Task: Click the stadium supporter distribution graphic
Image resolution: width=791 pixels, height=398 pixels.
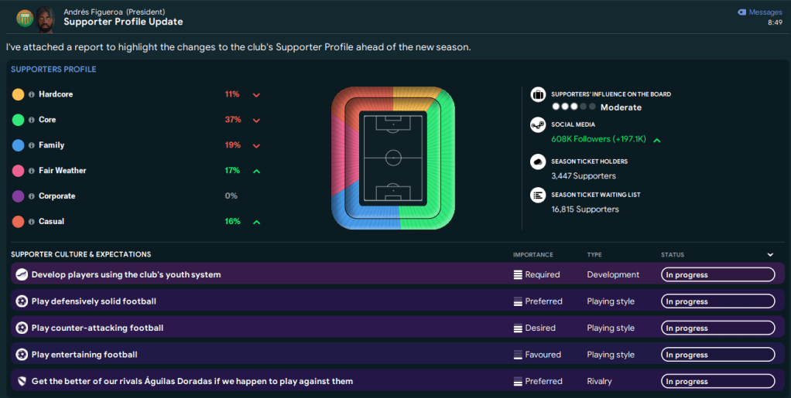Action: (393, 158)
